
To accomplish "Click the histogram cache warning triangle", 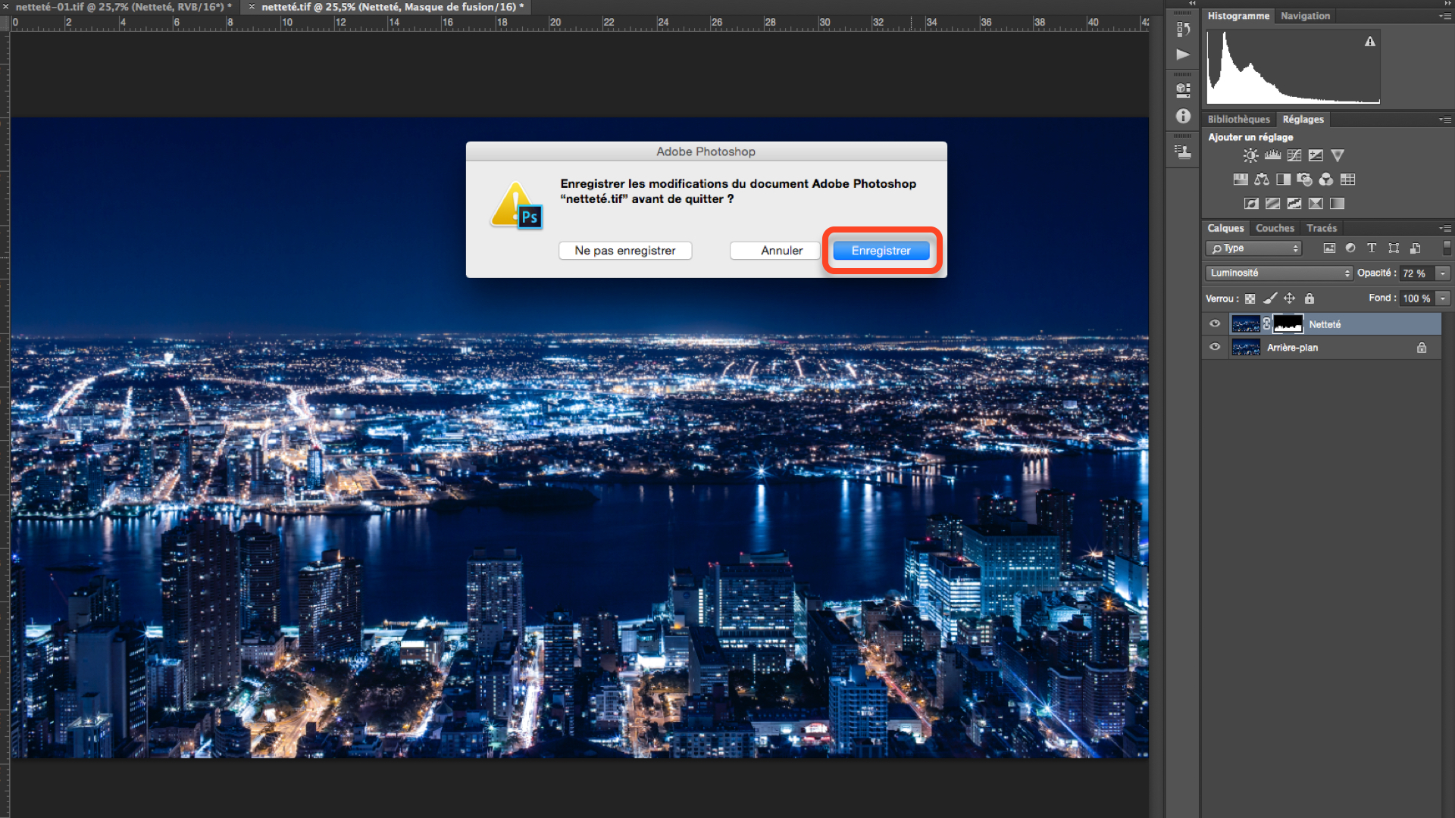I will [x=1369, y=42].
